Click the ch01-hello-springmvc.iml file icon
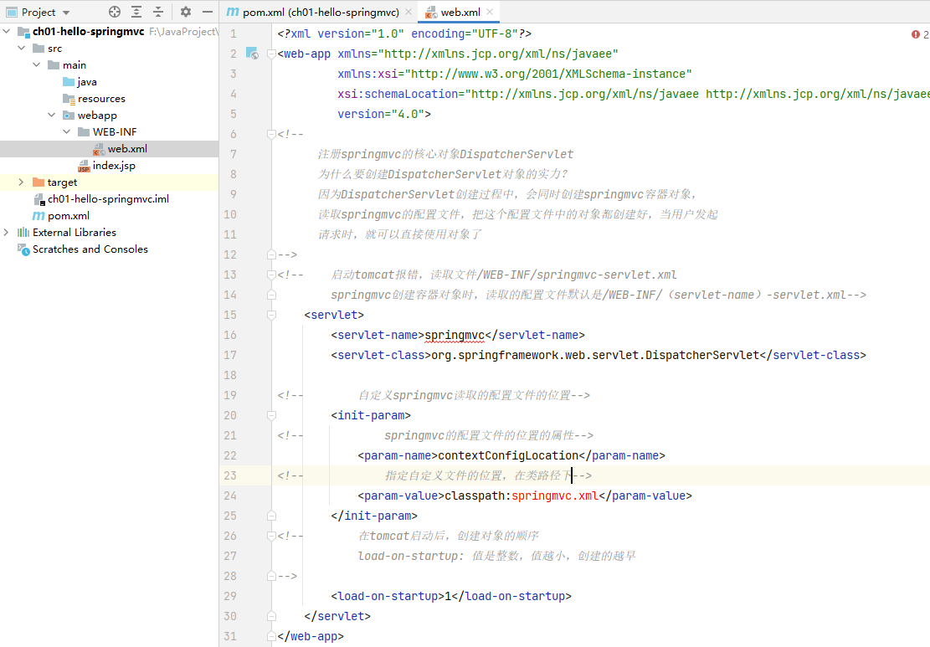The image size is (930, 647). pyautogui.click(x=39, y=199)
